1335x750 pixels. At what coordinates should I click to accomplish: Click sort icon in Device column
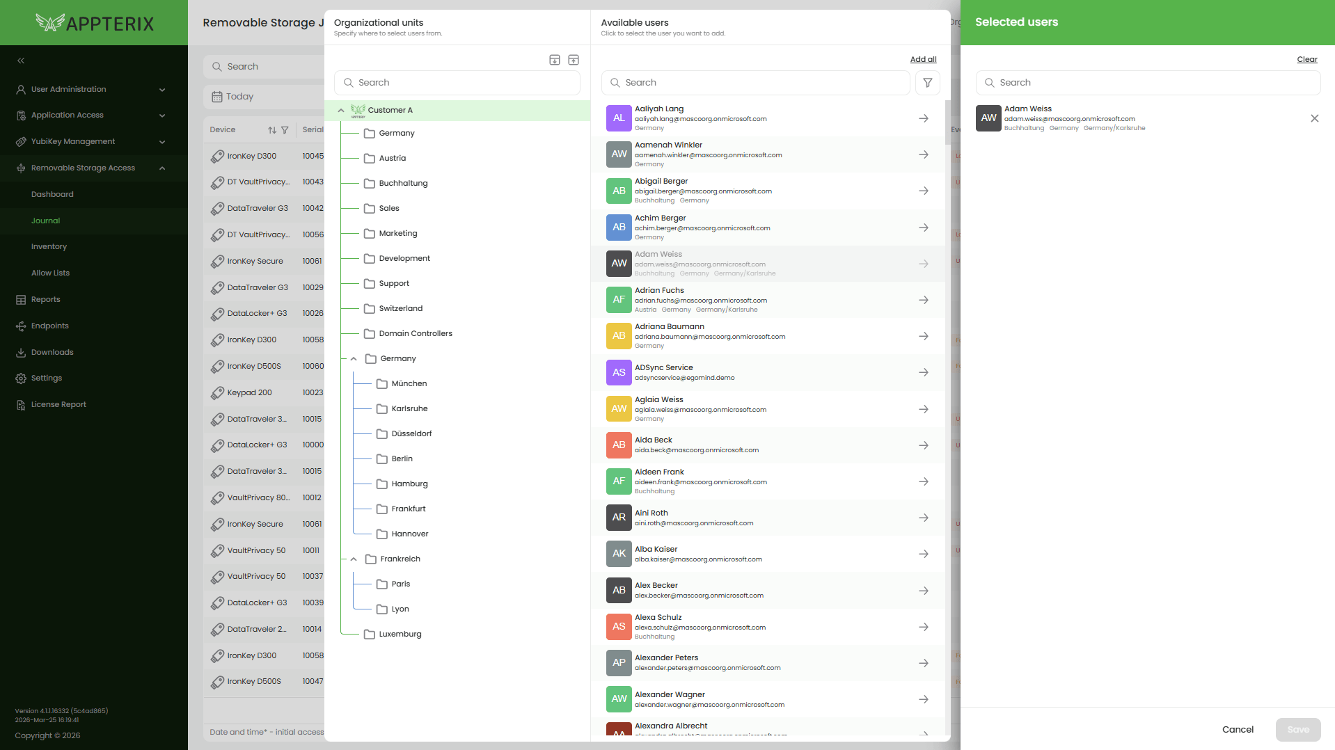[x=272, y=130]
